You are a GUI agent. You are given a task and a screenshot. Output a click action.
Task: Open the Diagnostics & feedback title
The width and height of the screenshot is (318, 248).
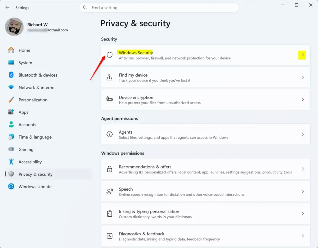tap(142, 234)
